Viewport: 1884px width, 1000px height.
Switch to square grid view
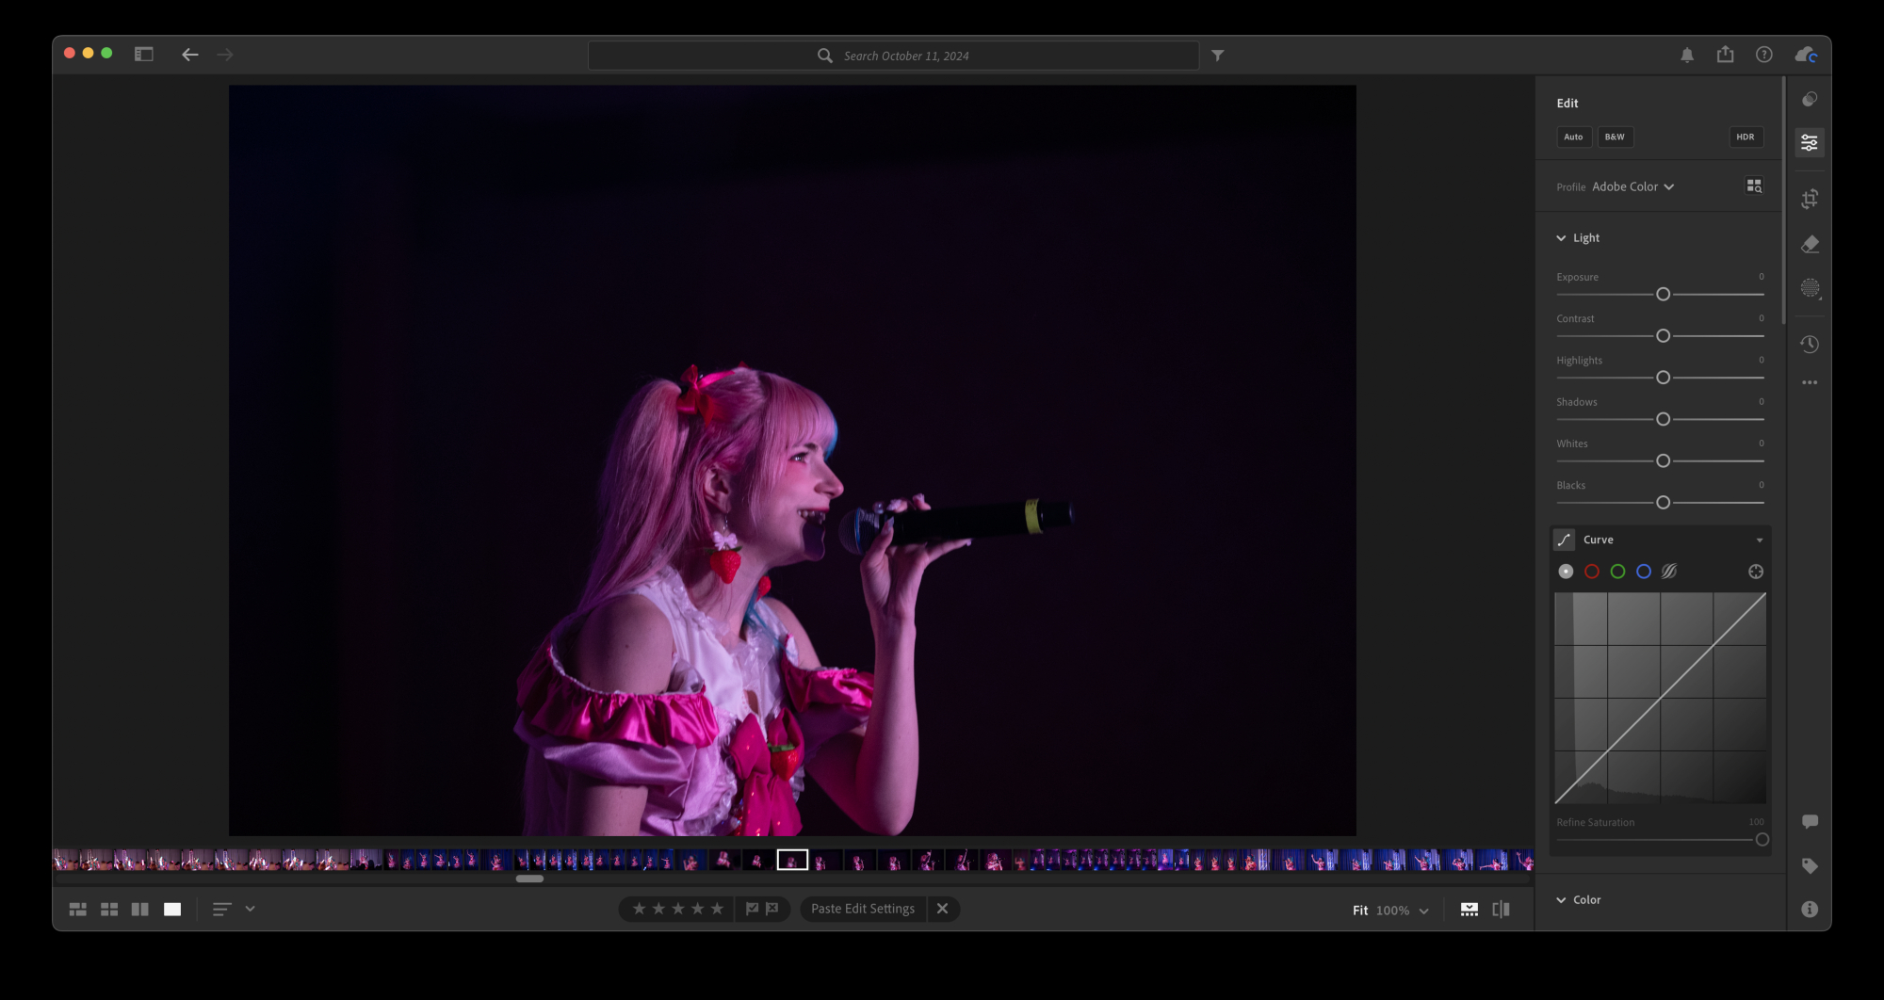109,910
